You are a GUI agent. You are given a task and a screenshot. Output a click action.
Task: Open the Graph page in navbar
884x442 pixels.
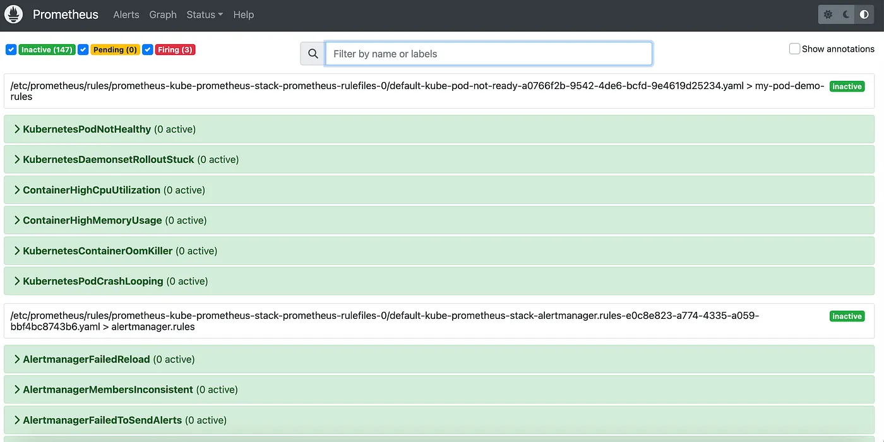pyautogui.click(x=163, y=15)
